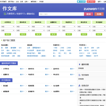Open the 类型 dropdown under 话题作文

53,26
